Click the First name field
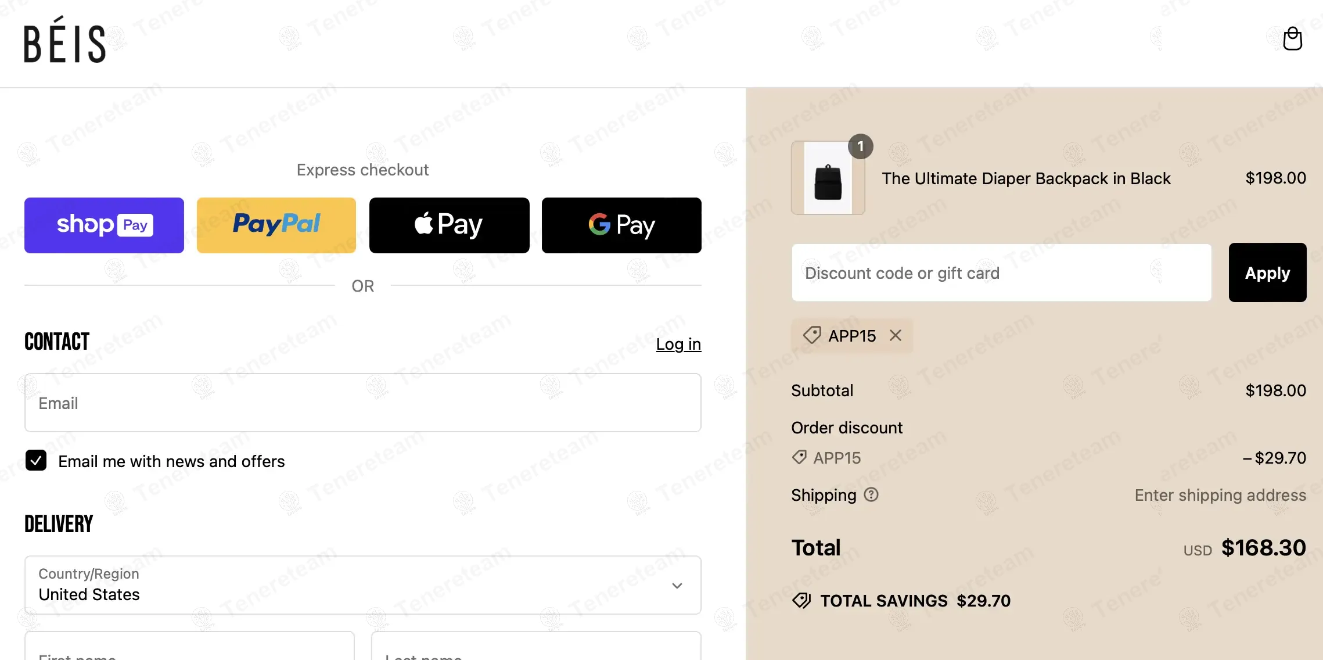Viewport: 1323px width, 660px height. [x=189, y=646]
